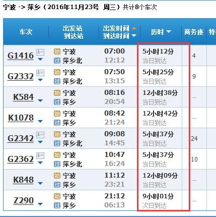Screen dimensions: 216x217
Task: Click the 过 icon in K584 row
Action: click(57, 102)
